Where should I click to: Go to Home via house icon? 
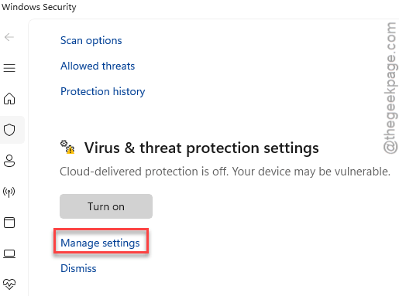(x=9, y=99)
